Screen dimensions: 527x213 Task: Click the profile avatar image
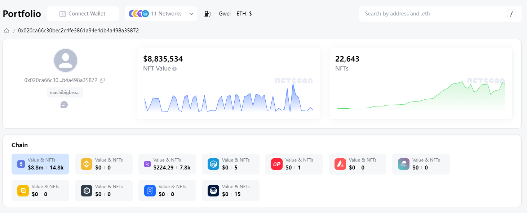65,60
